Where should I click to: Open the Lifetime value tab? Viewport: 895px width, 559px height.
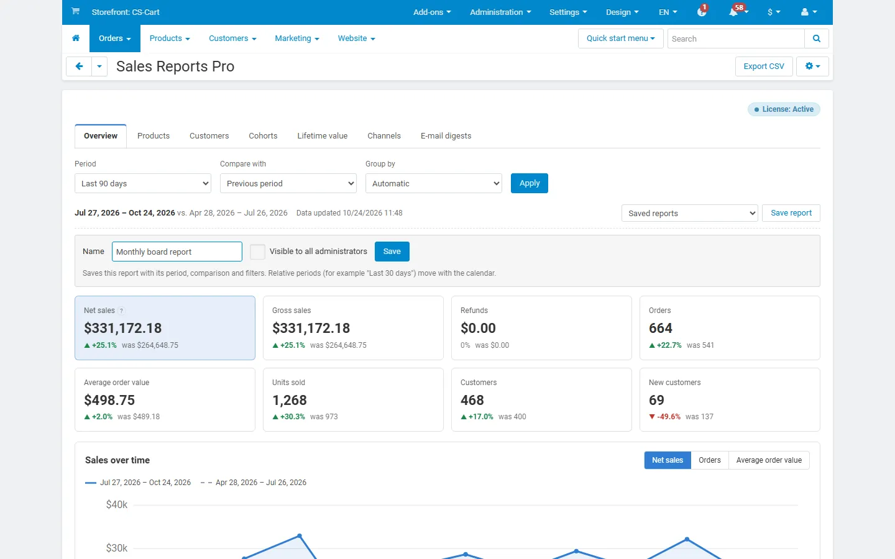[x=322, y=136]
